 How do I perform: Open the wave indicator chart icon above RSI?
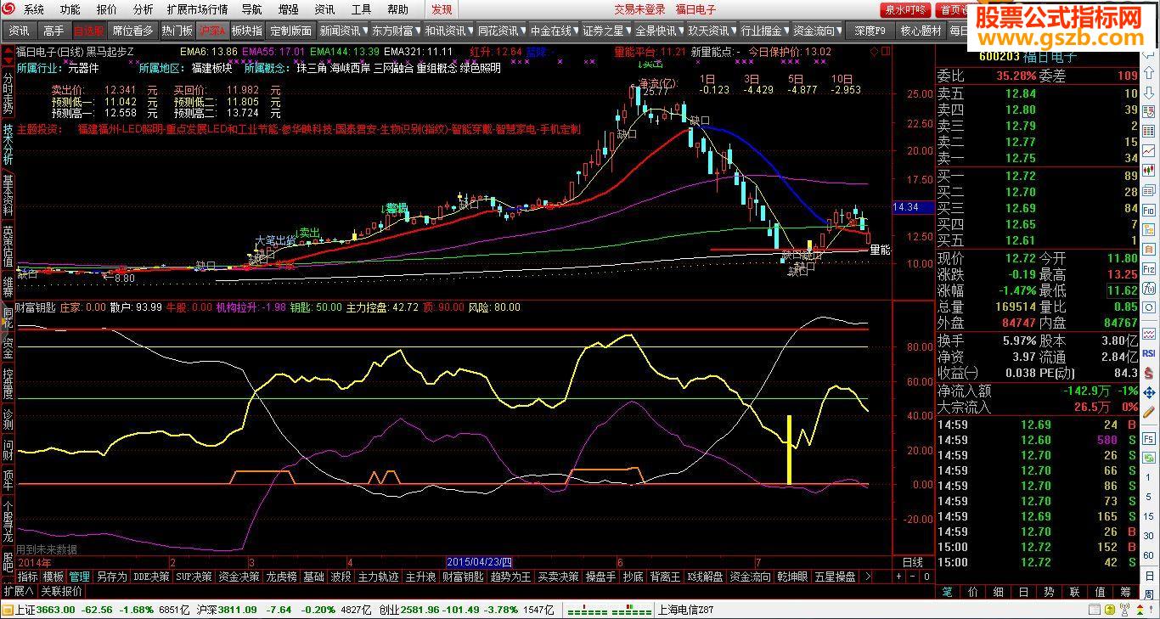tap(1148, 334)
